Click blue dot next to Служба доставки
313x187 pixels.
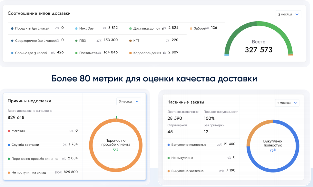click(x=9, y=145)
